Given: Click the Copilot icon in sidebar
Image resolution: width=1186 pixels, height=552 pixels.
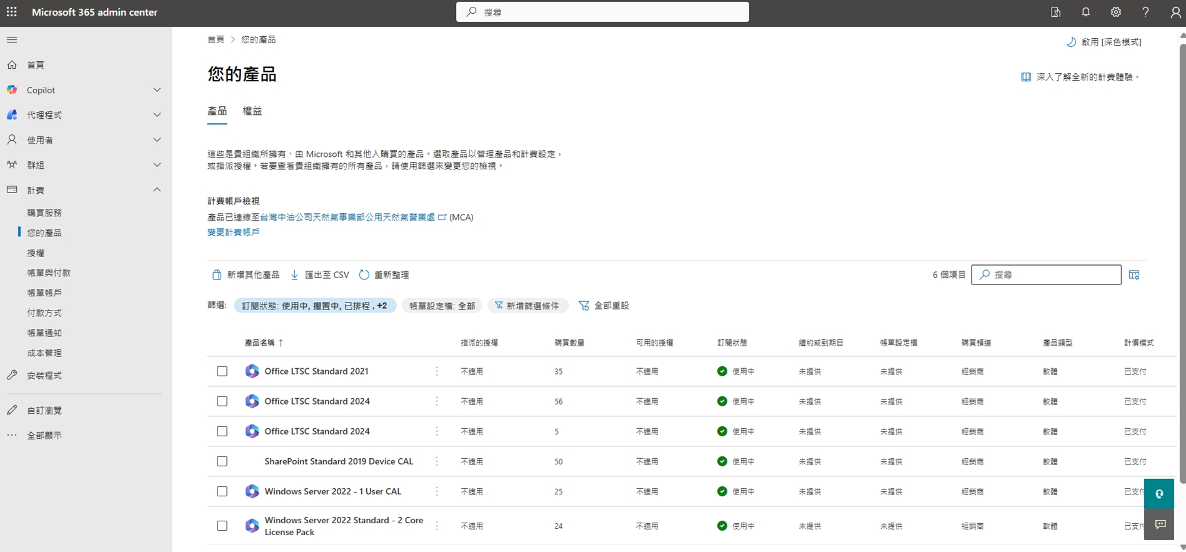Looking at the screenshot, I should (x=12, y=90).
